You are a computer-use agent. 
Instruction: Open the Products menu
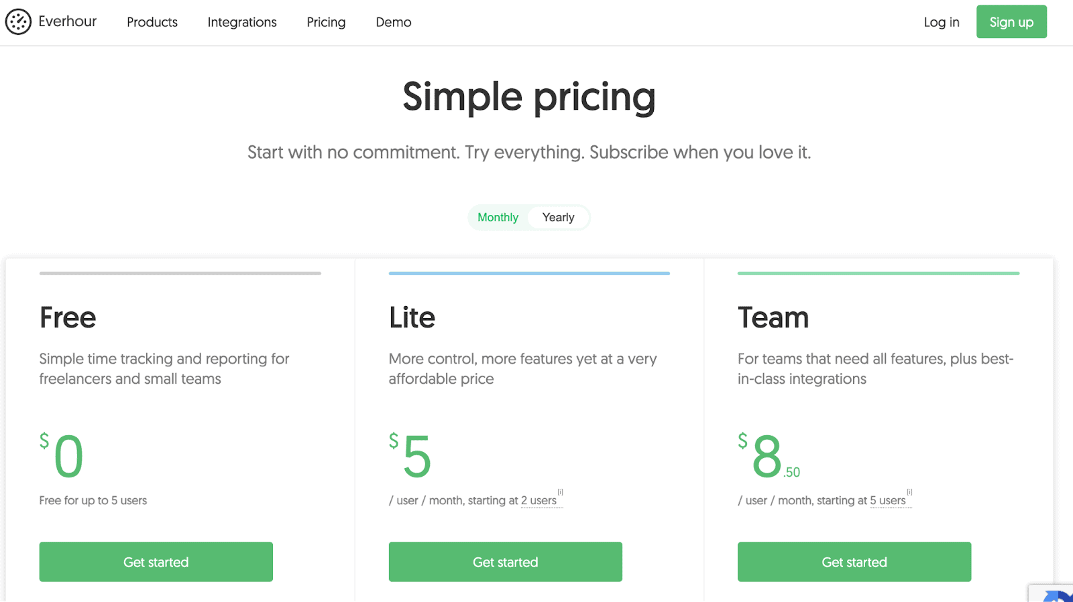(152, 22)
